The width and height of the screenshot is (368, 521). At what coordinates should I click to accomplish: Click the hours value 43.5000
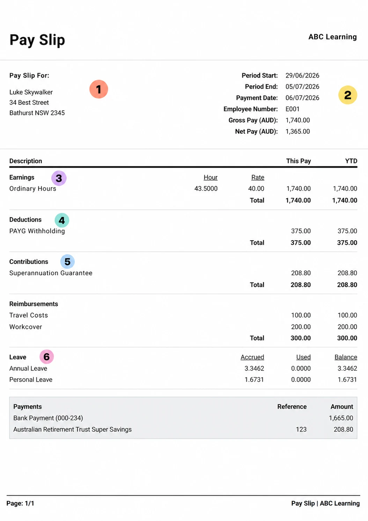(x=206, y=189)
